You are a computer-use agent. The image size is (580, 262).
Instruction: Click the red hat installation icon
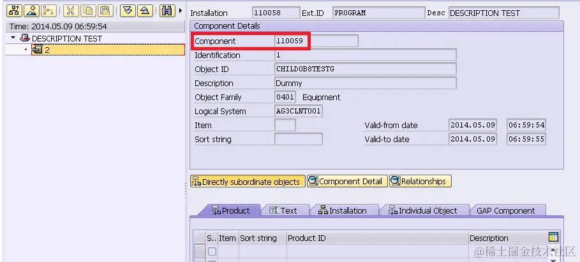coord(25,38)
